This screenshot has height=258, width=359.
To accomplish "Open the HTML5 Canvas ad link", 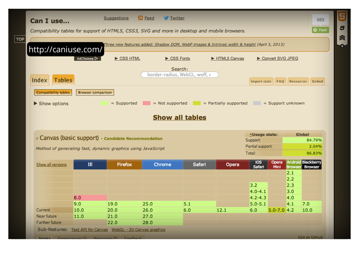I will click(x=228, y=58).
